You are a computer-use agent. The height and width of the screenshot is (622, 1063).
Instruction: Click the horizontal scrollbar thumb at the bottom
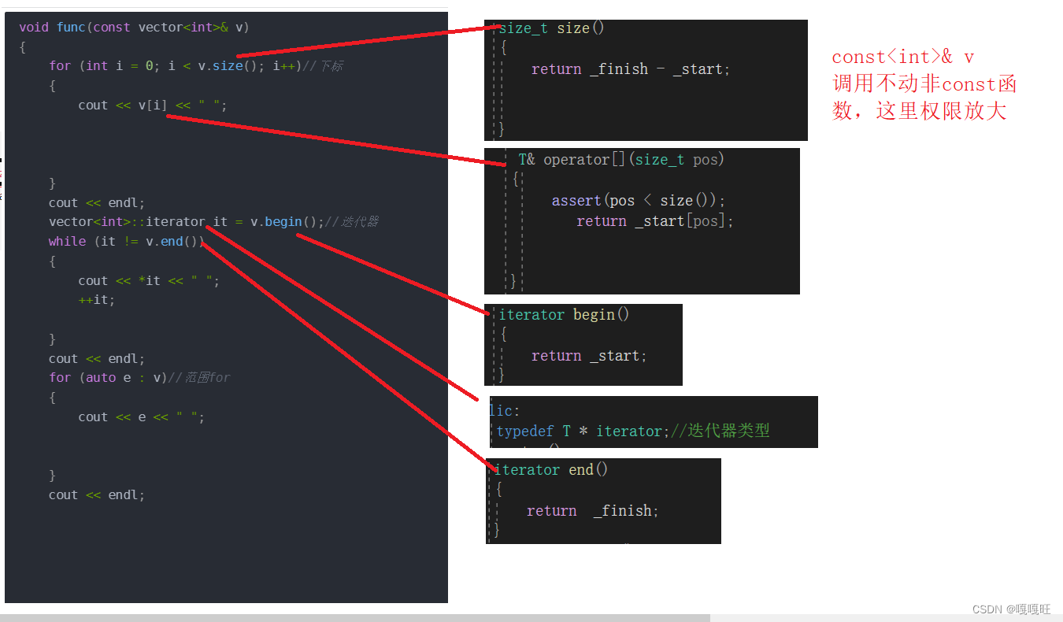[x=355, y=618]
